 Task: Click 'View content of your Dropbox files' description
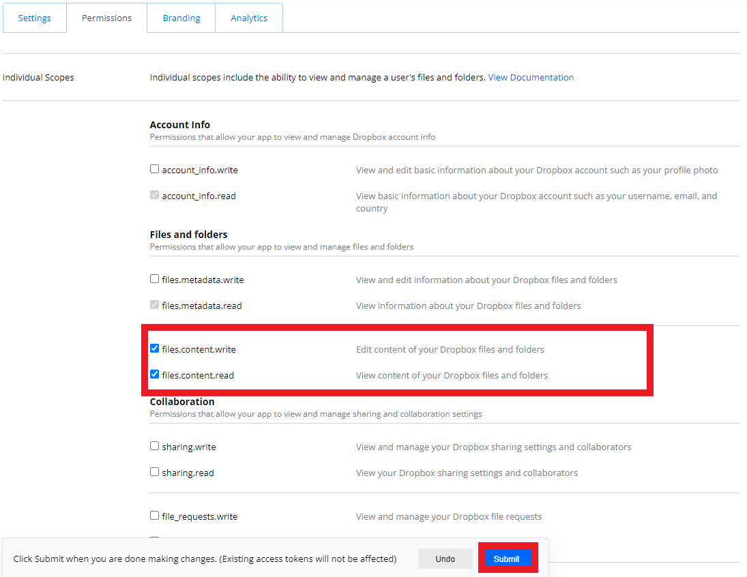tap(452, 375)
